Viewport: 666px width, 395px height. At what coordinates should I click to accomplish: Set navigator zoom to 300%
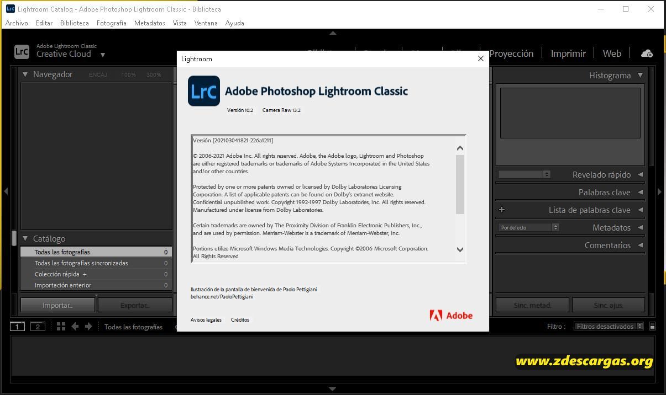pyautogui.click(x=154, y=74)
